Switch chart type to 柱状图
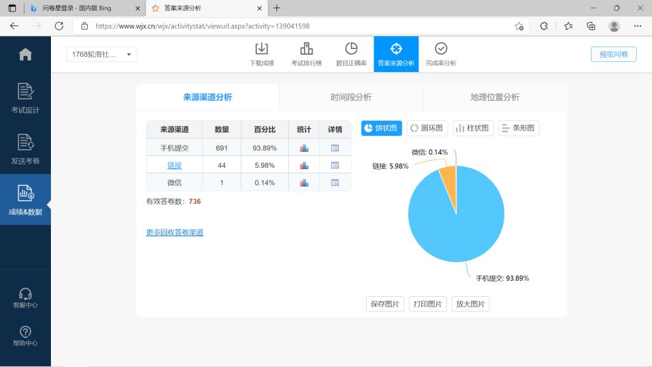Viewport: 652px width, 367px height. pos(473,128)
